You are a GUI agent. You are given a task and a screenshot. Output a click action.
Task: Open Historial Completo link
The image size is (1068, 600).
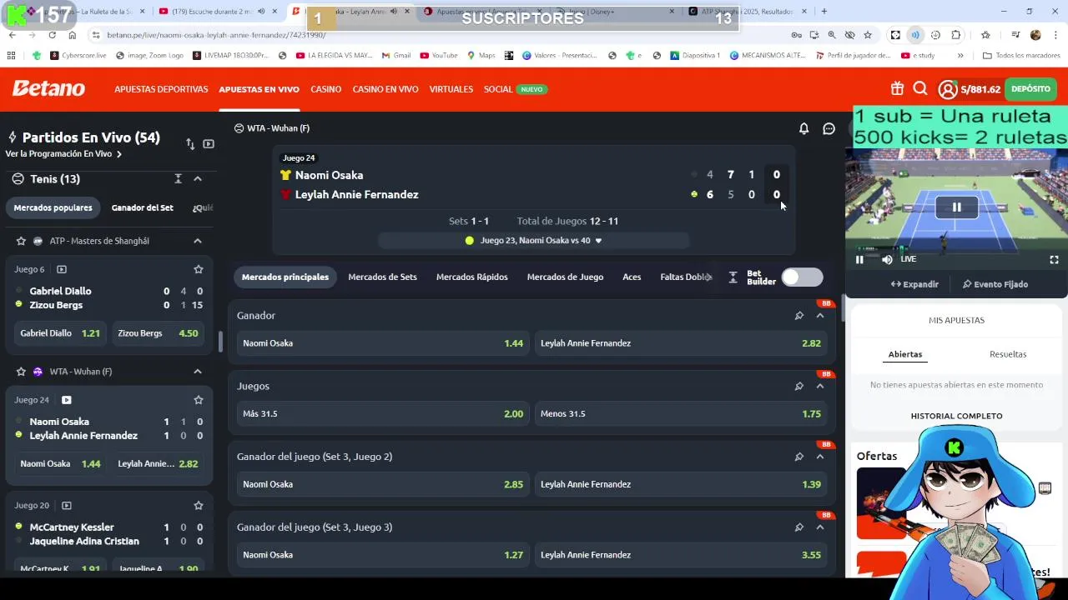pyautogui.click(x=956, y=416)
